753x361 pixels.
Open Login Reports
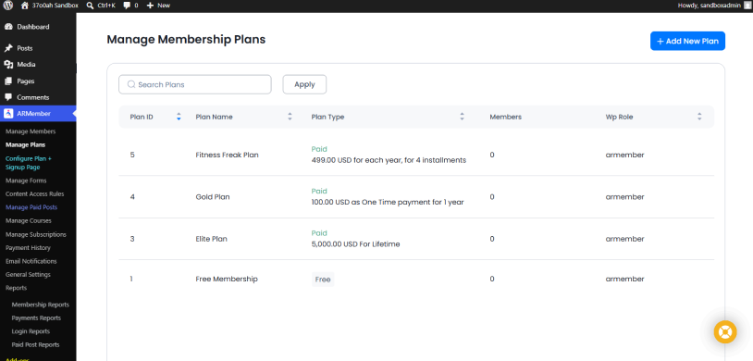(31, 331)
